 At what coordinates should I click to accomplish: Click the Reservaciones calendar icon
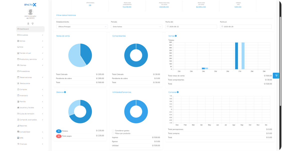(x=18, y=77)
